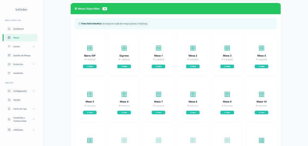Click the Libre button on Mesa 5
308x146 pixels.
tap(90, 112)
